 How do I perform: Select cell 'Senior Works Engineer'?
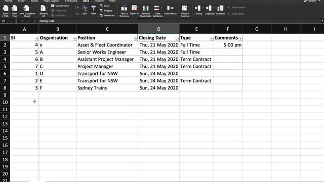107,52
